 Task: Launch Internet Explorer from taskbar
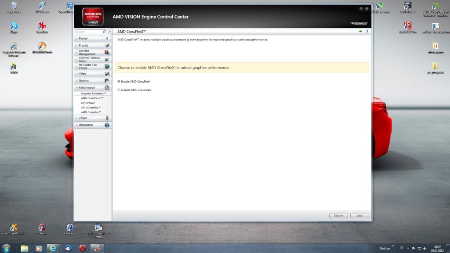tap(53, 248)
